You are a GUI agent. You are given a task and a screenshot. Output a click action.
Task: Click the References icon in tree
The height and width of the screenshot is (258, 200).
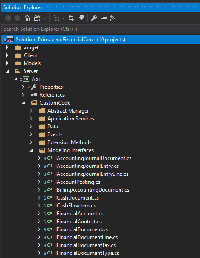(x=34, y=95)
